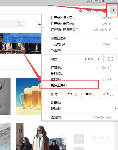
Task: Click the extension icon next to the star
Action: pos(89,11)
